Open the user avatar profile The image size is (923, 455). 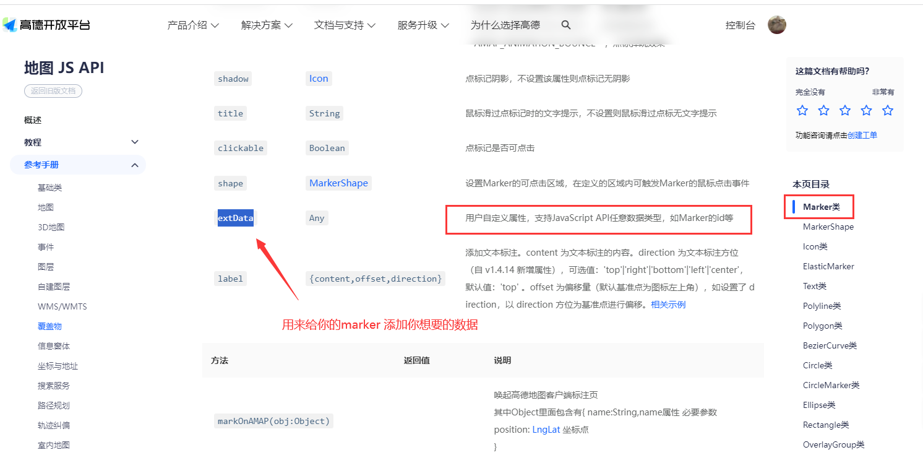tap(776, 25)
